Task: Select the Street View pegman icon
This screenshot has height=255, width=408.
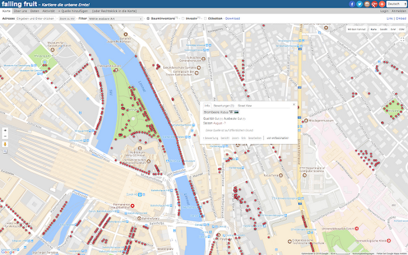Action: (x=5, y=144)
